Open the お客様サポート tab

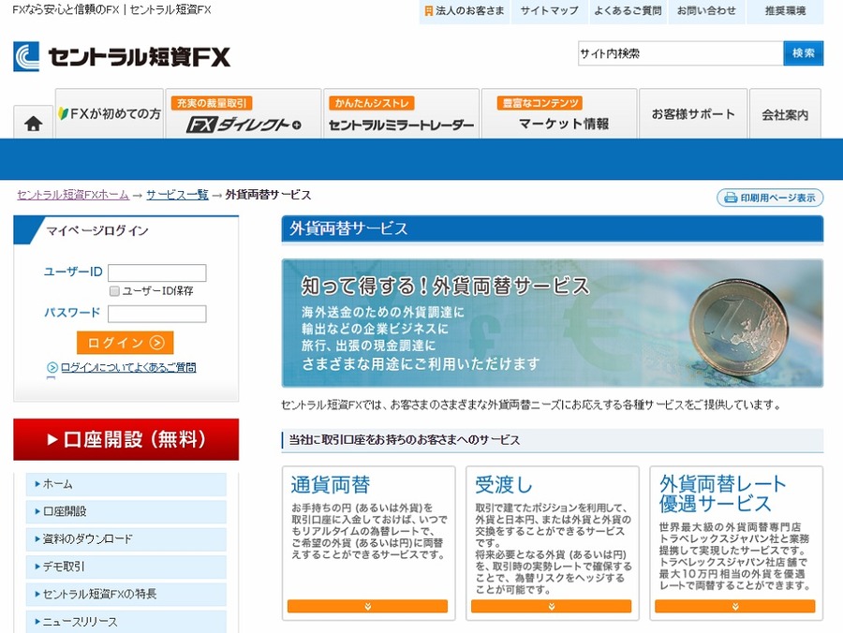[693, 114]
